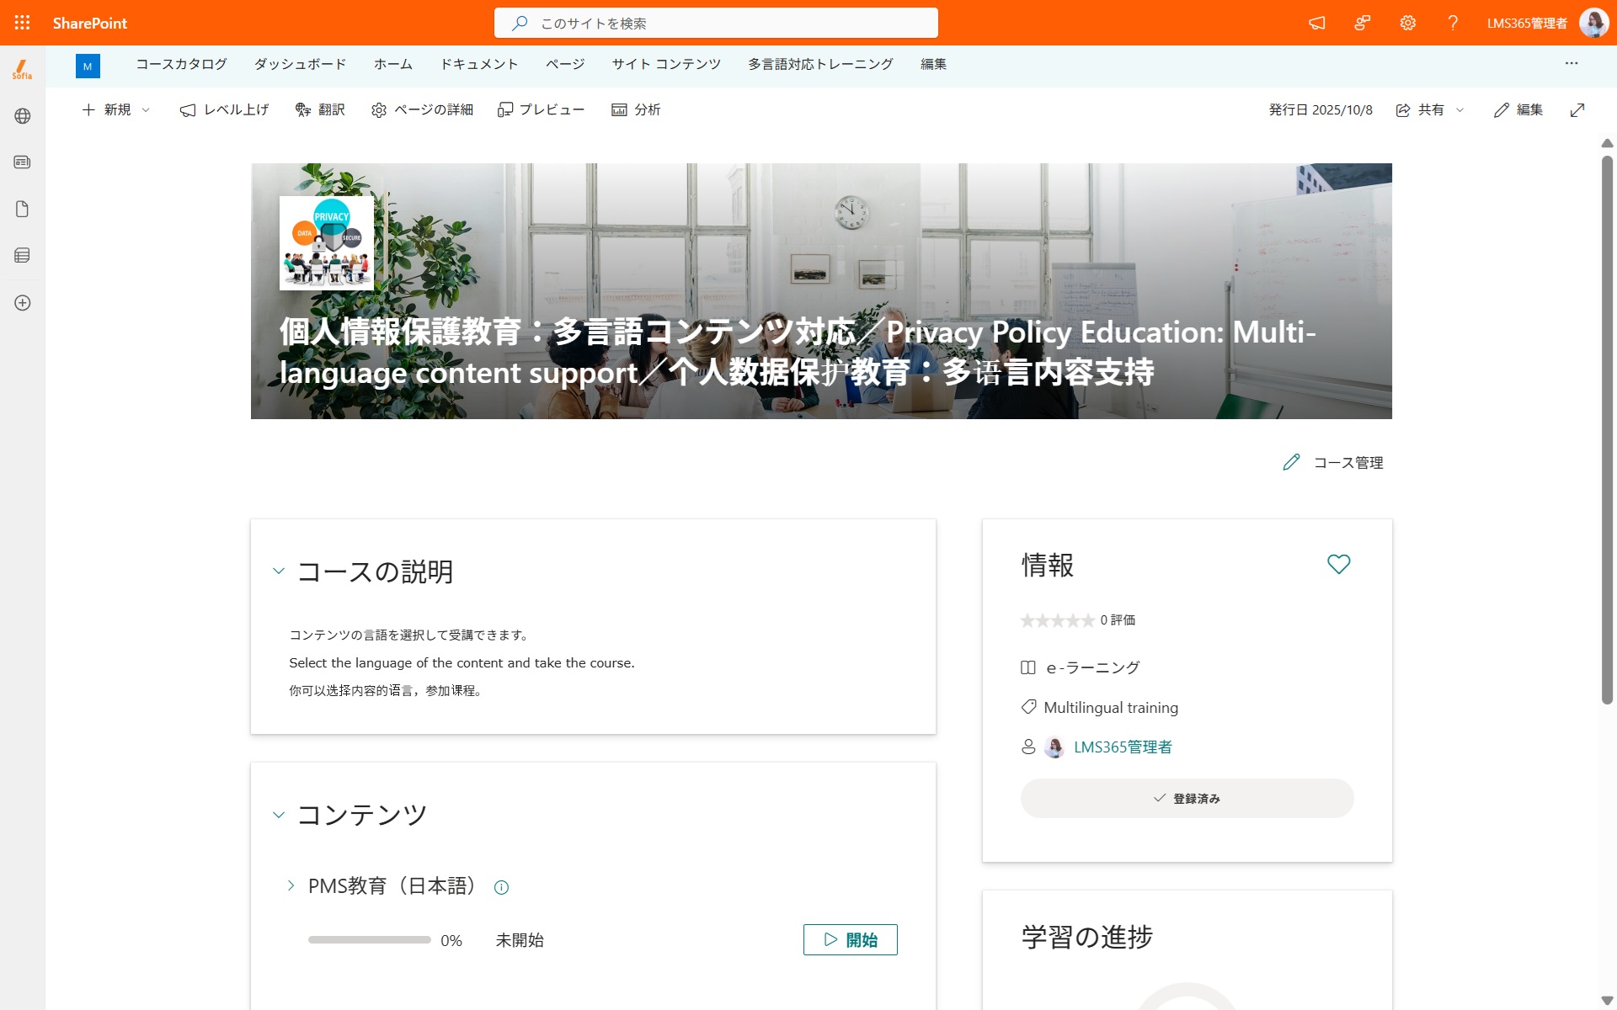This screenshot has width=1617, height=1010.
Task: Click the 翻訳 translate button
Action: [x=320, y=109]
